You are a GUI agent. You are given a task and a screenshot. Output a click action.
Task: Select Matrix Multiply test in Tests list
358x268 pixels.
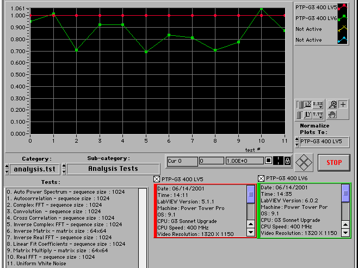(x=57, y=251)
